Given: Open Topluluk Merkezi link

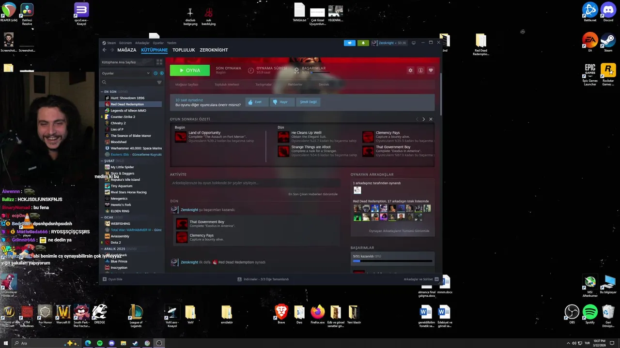Looking at the screenshot, I should coord(227,85).
